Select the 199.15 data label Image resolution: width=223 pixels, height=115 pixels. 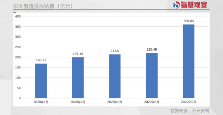78,54
